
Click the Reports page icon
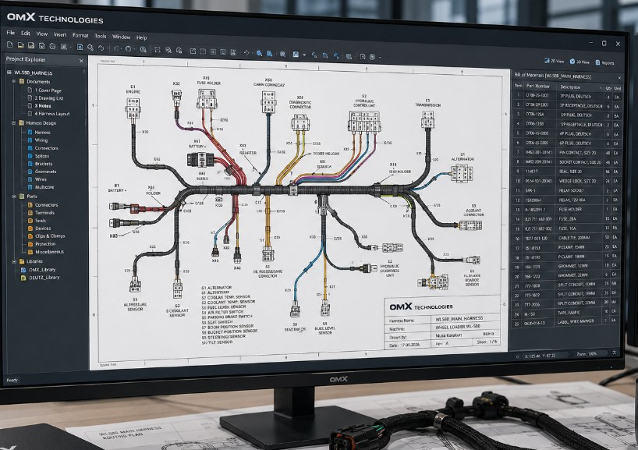click(x=597, y=62)
